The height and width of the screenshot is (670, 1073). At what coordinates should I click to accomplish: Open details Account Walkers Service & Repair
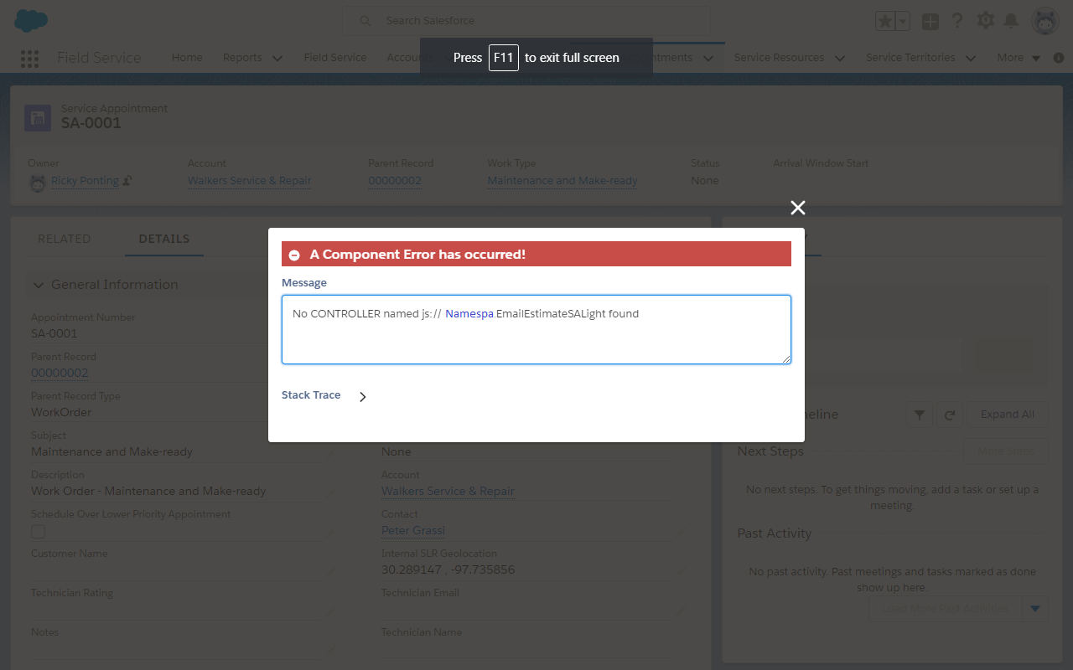(x=448, y=492)
